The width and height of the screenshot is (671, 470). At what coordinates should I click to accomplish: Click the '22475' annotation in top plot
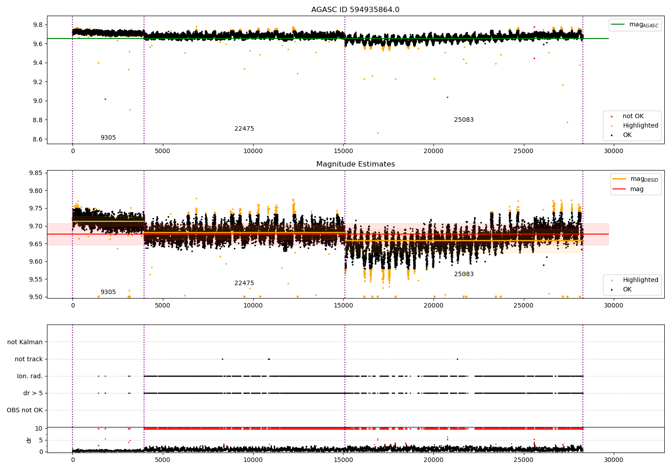(x=244, y=129)
